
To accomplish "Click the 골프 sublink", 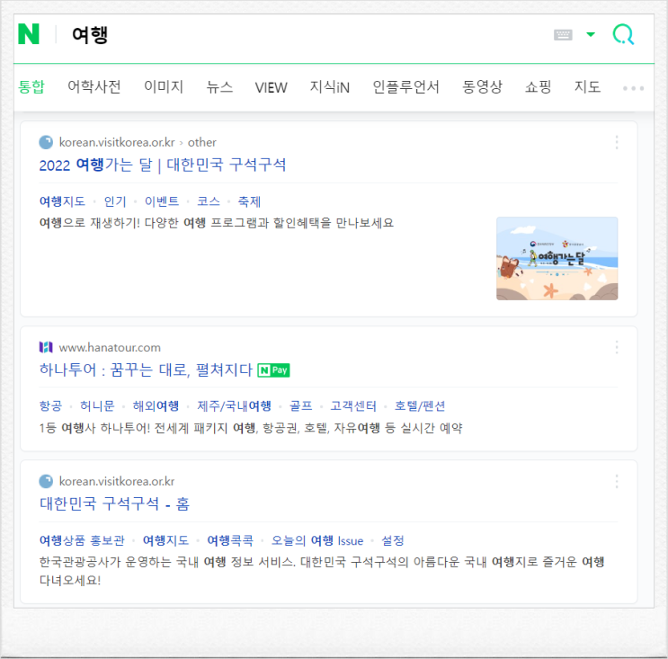I will pyautogui.click(x=301, y=405).
